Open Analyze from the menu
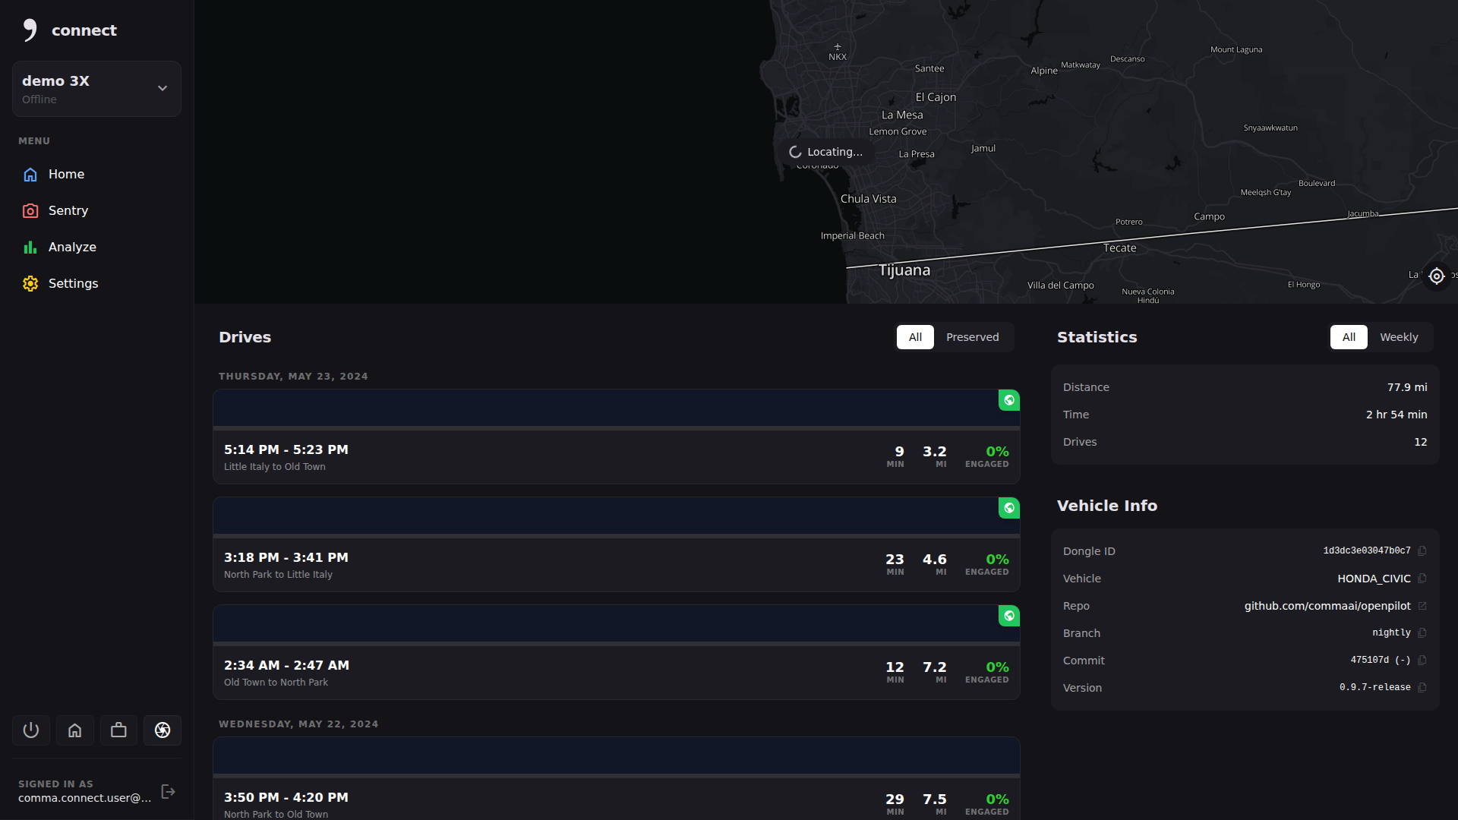The height and width of the screenshot is (820, 1458). coord(71,248)
